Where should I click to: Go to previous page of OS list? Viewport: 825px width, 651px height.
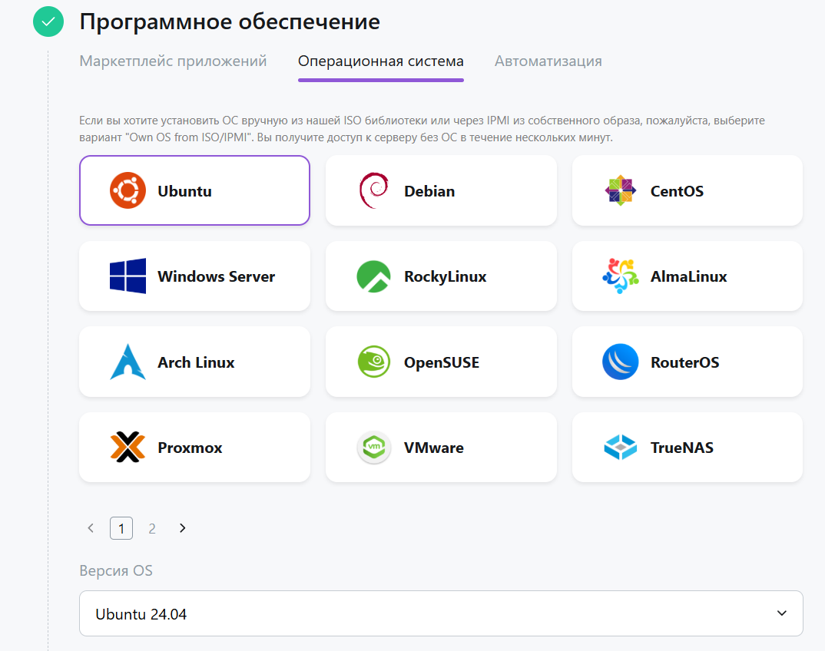(x=91, y=528)
